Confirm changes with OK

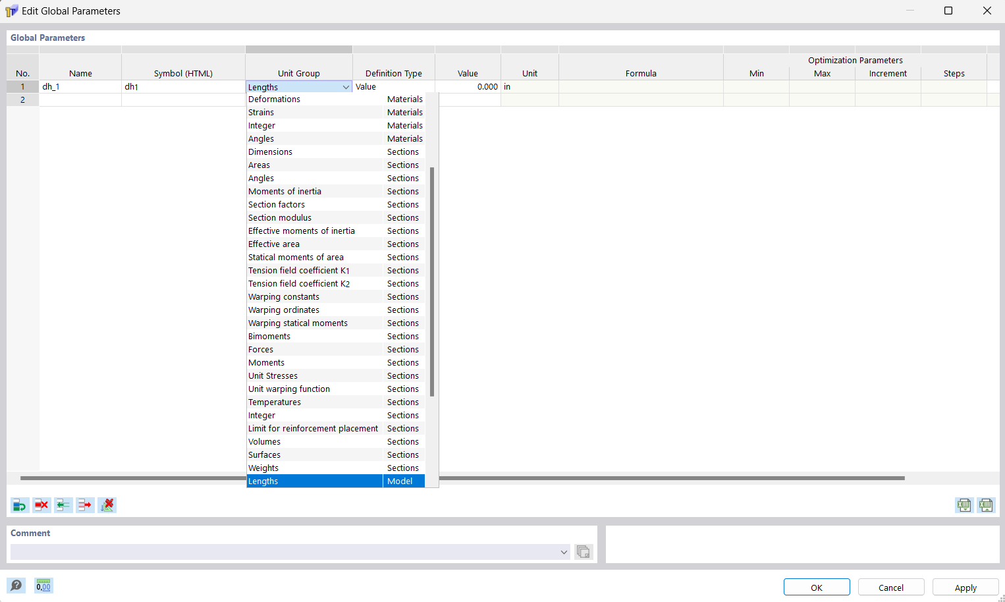click(x=817, y=587)
